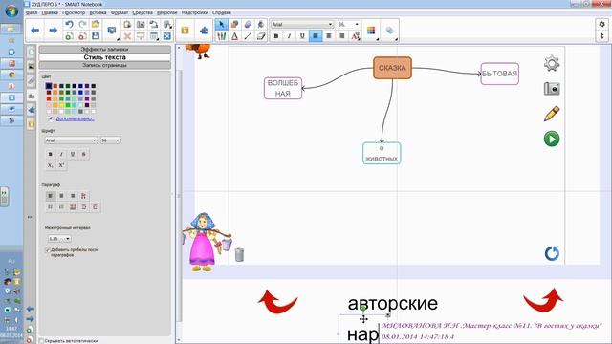Viewport: 612px width, 344px height.
Task: Open the text properties dropdown in toolbar
Action: pos(356,36)
